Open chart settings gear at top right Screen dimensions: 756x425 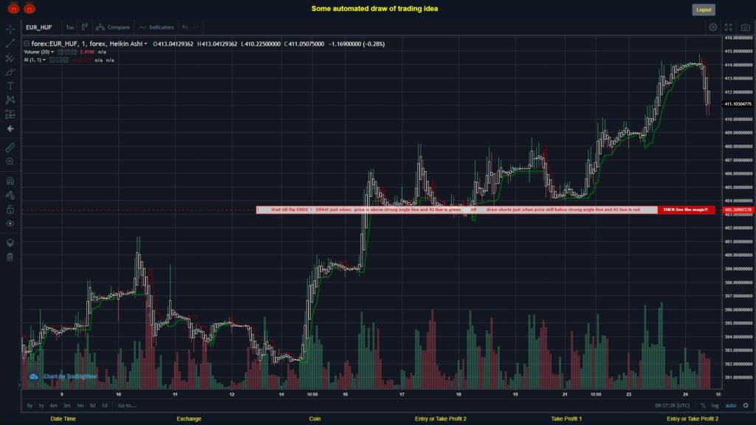coord(712,27)
